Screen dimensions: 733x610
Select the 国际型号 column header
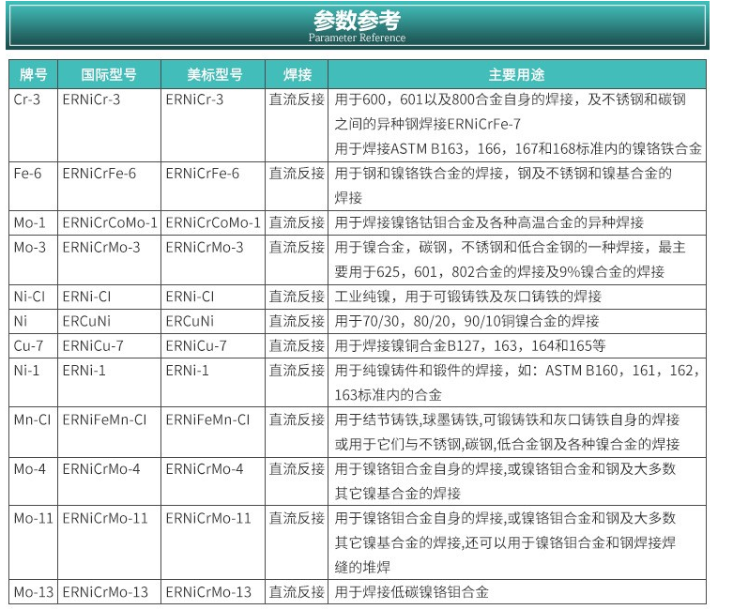(x=109, y=74)
